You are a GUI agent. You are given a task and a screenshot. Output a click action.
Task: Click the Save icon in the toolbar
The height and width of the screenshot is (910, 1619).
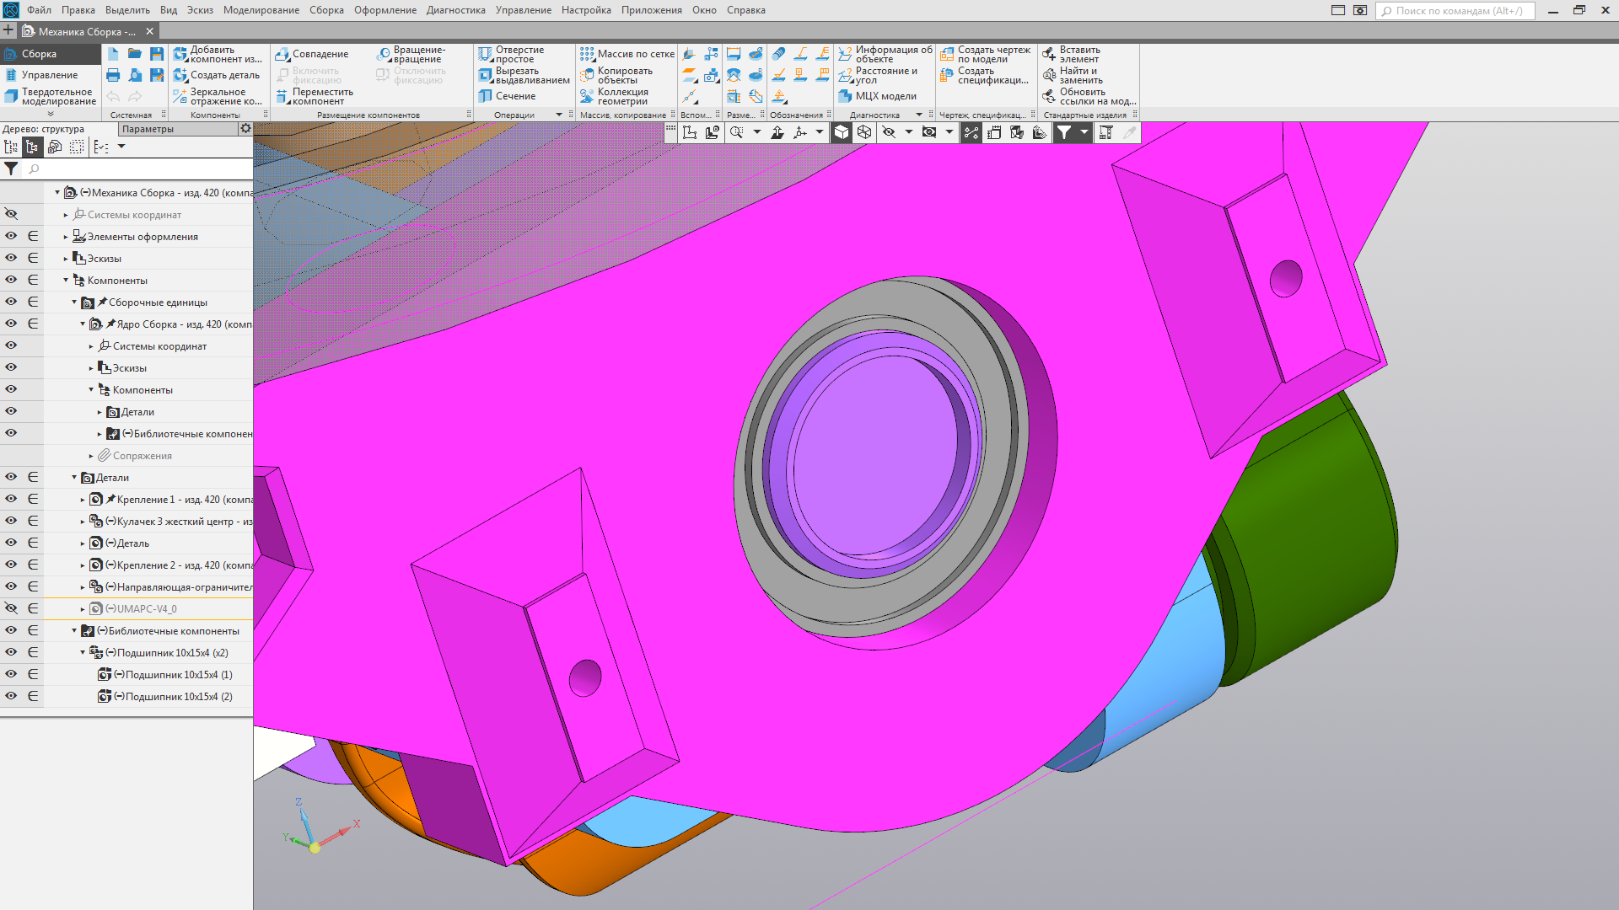157,53
